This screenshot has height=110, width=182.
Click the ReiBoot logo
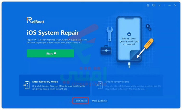coord(35,20)
